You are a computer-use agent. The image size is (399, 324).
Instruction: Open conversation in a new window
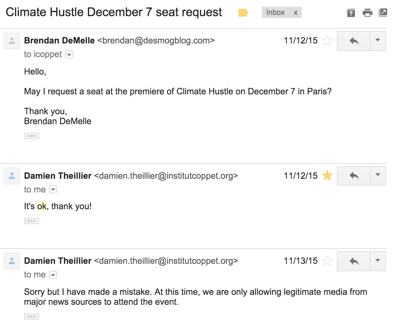(x=383, y=13)
